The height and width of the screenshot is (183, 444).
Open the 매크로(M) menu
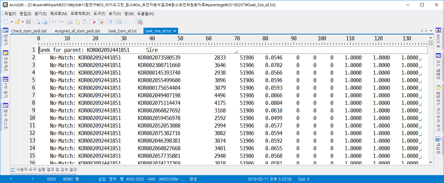tap(59, 14)
